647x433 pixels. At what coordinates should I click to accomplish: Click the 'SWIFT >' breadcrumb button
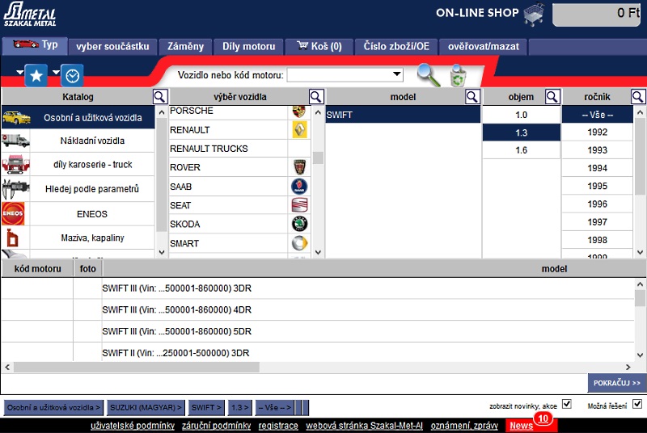206,407
